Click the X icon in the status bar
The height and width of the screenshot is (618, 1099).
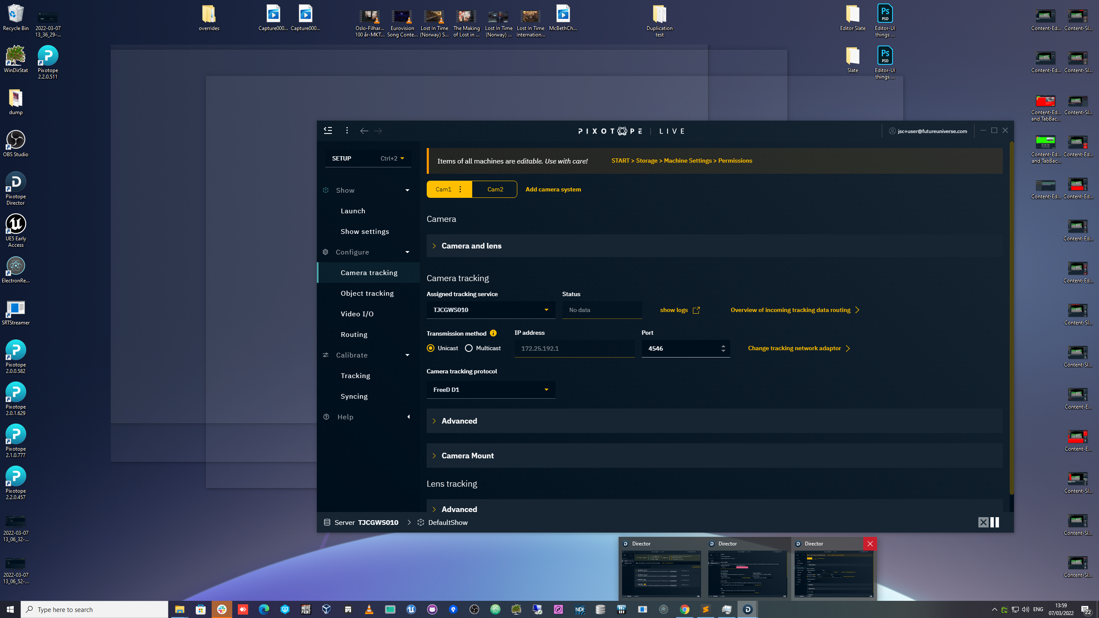click(x=983, y=522)
